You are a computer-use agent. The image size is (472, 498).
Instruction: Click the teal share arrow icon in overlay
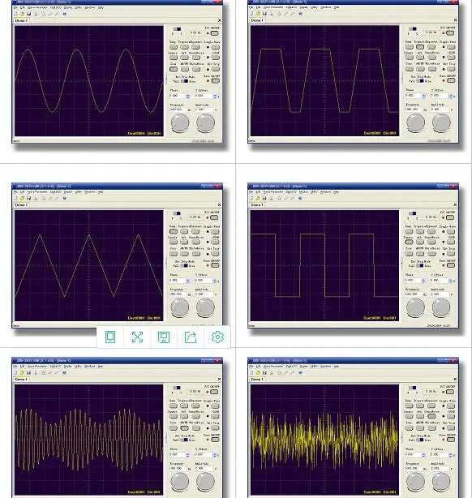pos(191,337)
